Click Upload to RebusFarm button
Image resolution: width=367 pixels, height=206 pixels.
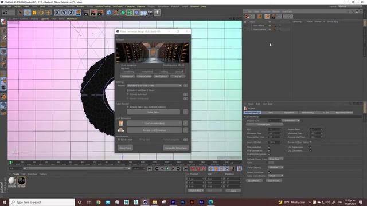click(x=176, y=148)
